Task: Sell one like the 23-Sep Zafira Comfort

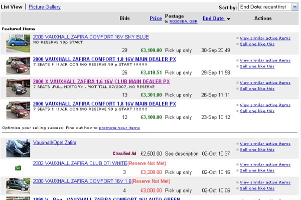Action: (x=257, y=111)
